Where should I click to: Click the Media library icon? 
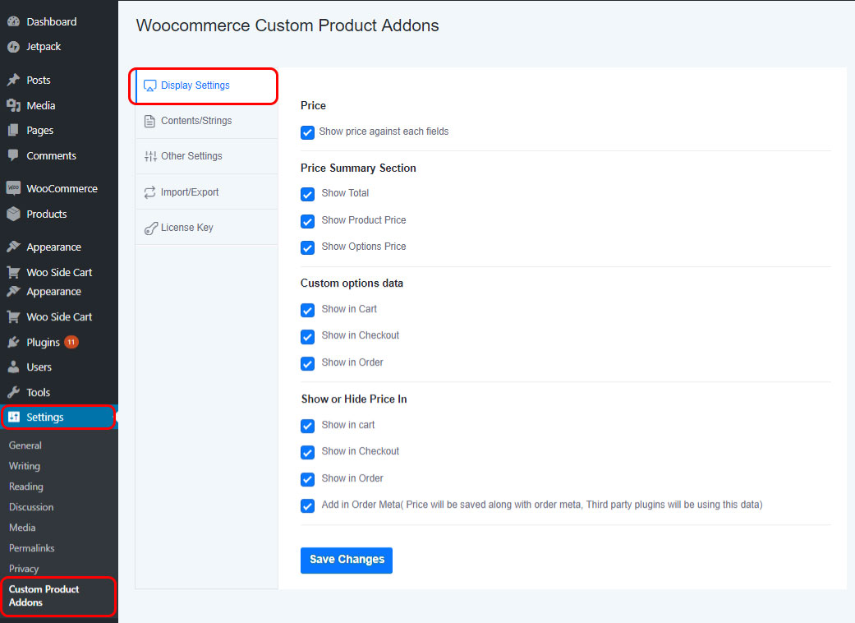tap(14, 105)
